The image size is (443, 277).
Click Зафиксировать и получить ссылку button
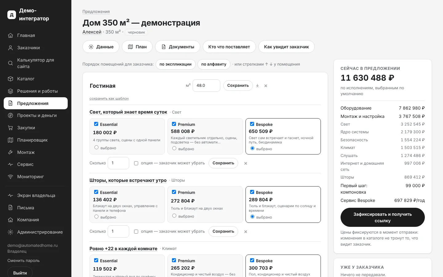point(383,218)
